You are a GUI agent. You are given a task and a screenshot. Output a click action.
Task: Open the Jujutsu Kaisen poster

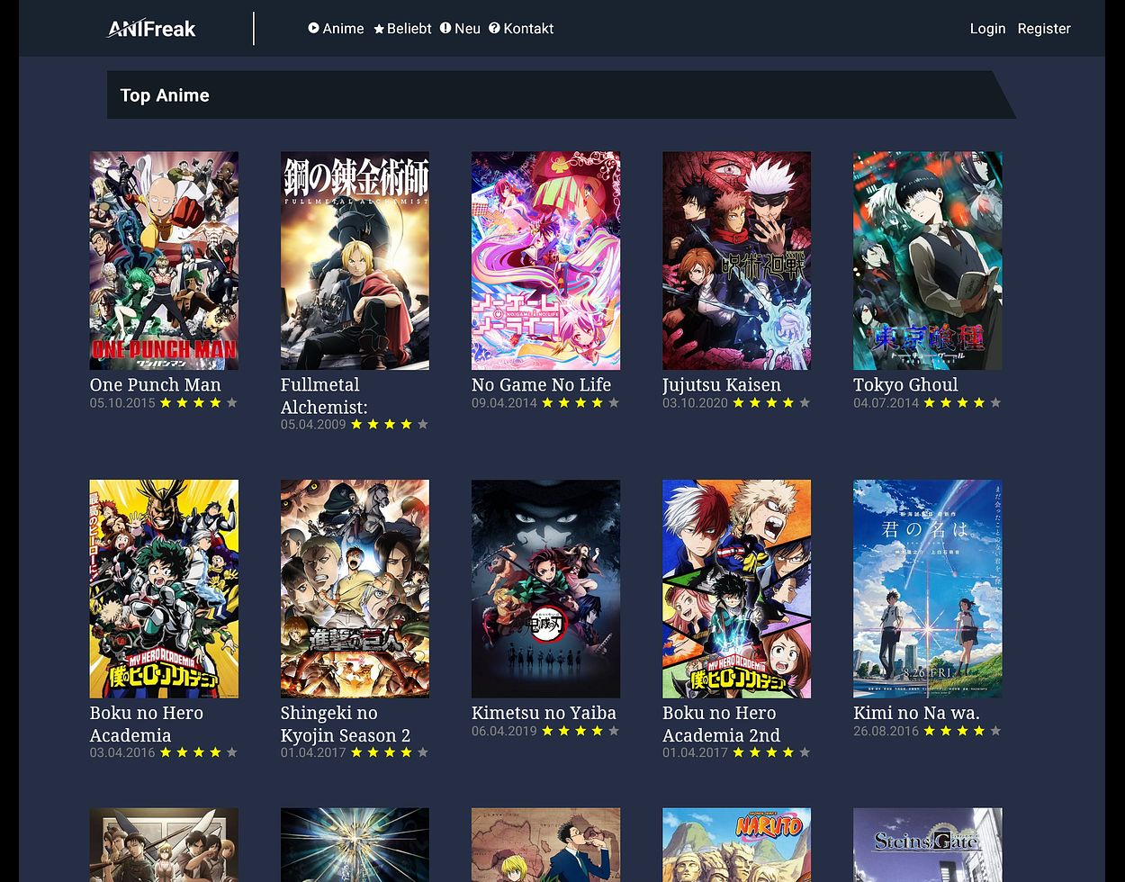click(736, 260)
